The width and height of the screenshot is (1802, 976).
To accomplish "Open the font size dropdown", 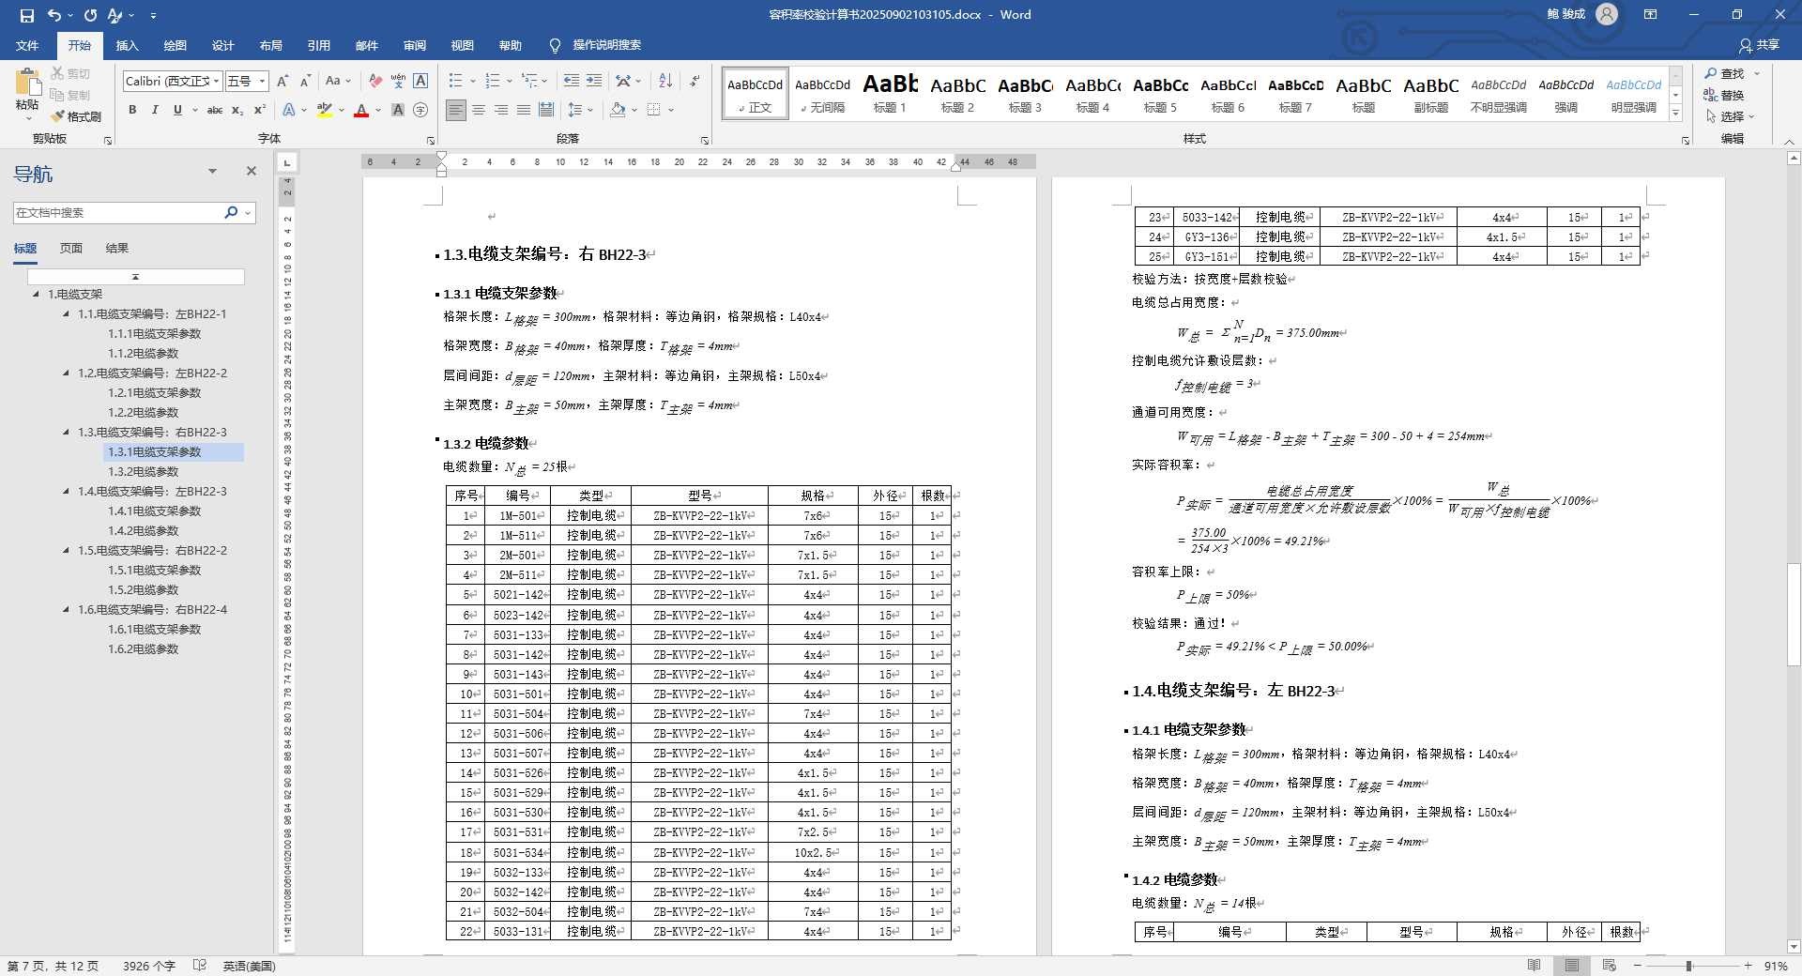I will tap(263, 82).
